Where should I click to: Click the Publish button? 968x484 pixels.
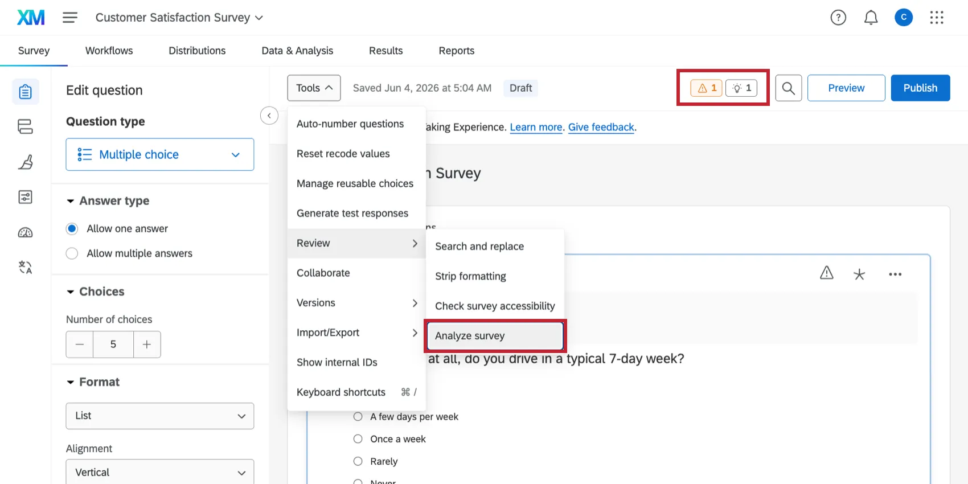(920, 88)
